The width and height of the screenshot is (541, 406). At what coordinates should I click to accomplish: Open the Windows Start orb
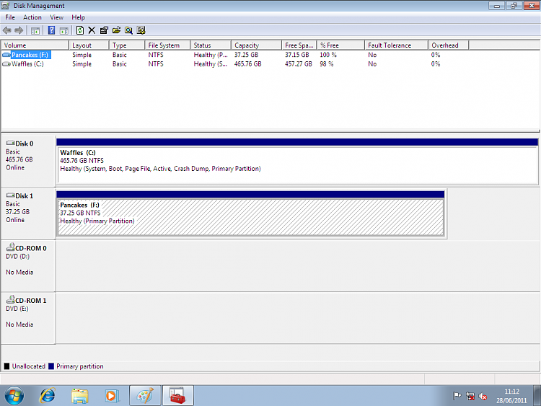click(14, 395)
